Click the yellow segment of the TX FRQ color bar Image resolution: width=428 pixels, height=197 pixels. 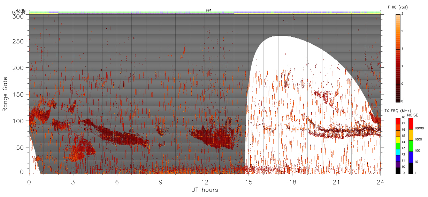click(x=398, y=140)
